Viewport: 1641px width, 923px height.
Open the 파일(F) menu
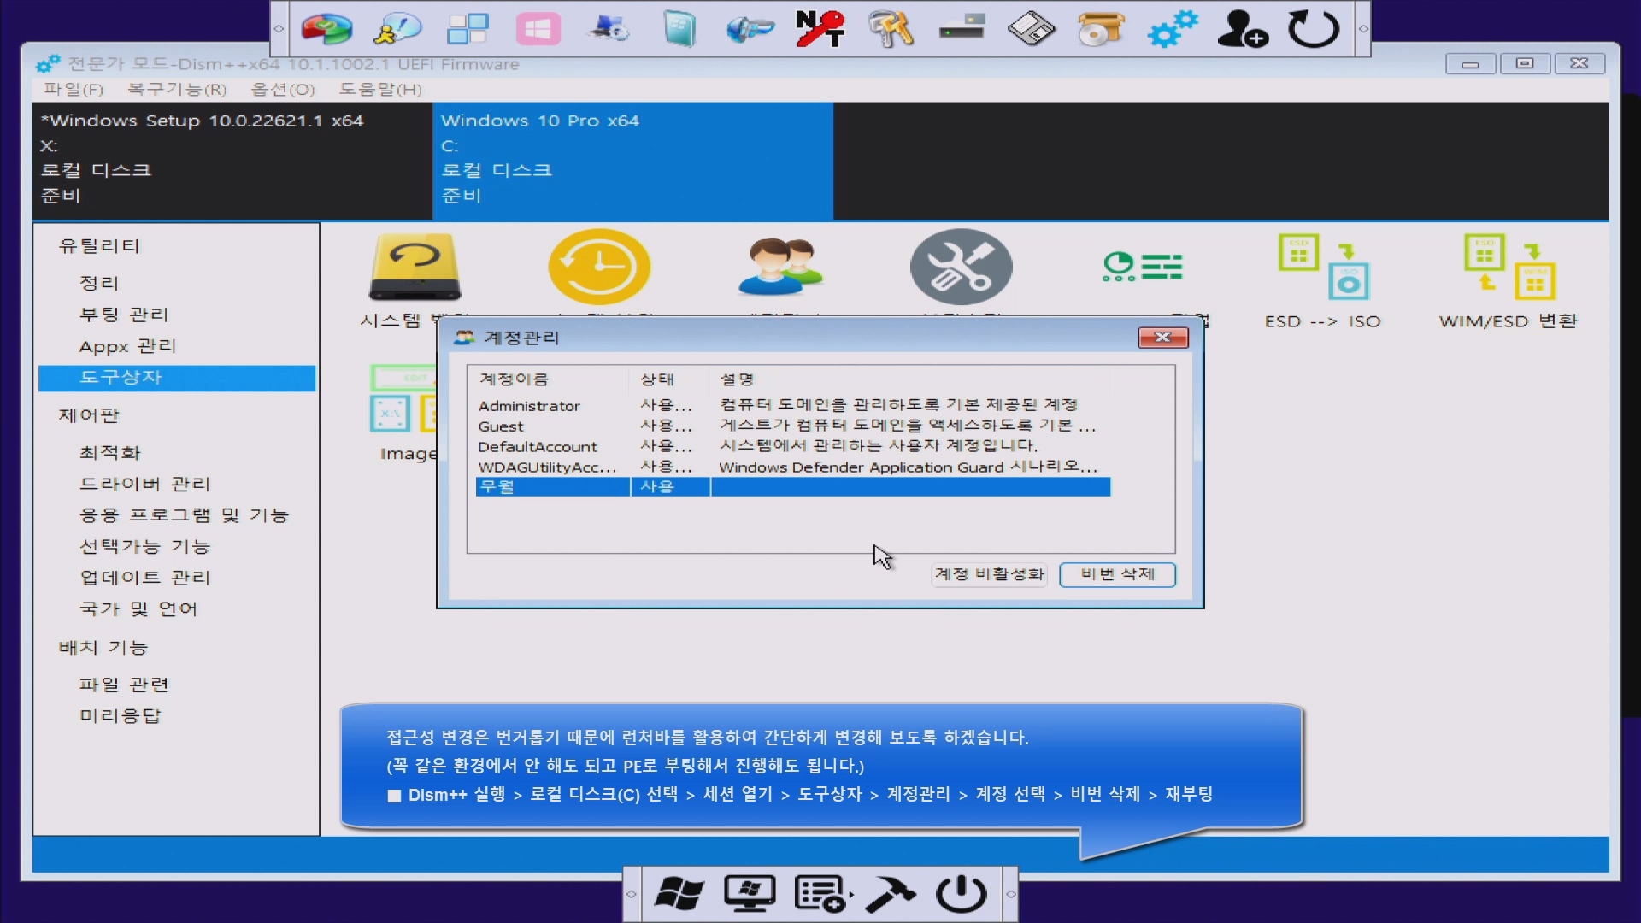(74, 89)
